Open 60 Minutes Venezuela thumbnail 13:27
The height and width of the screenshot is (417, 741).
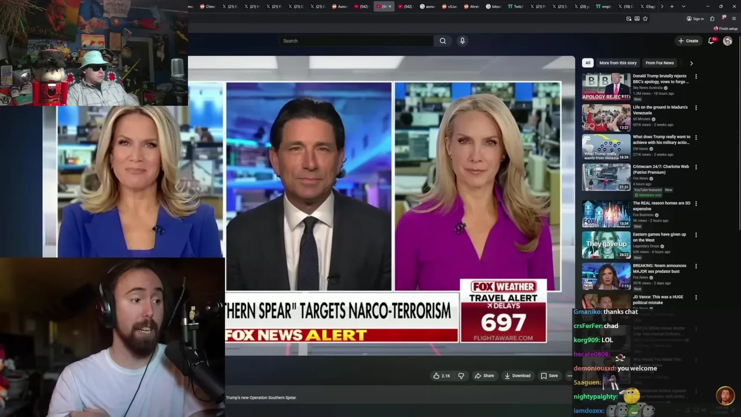606,118
